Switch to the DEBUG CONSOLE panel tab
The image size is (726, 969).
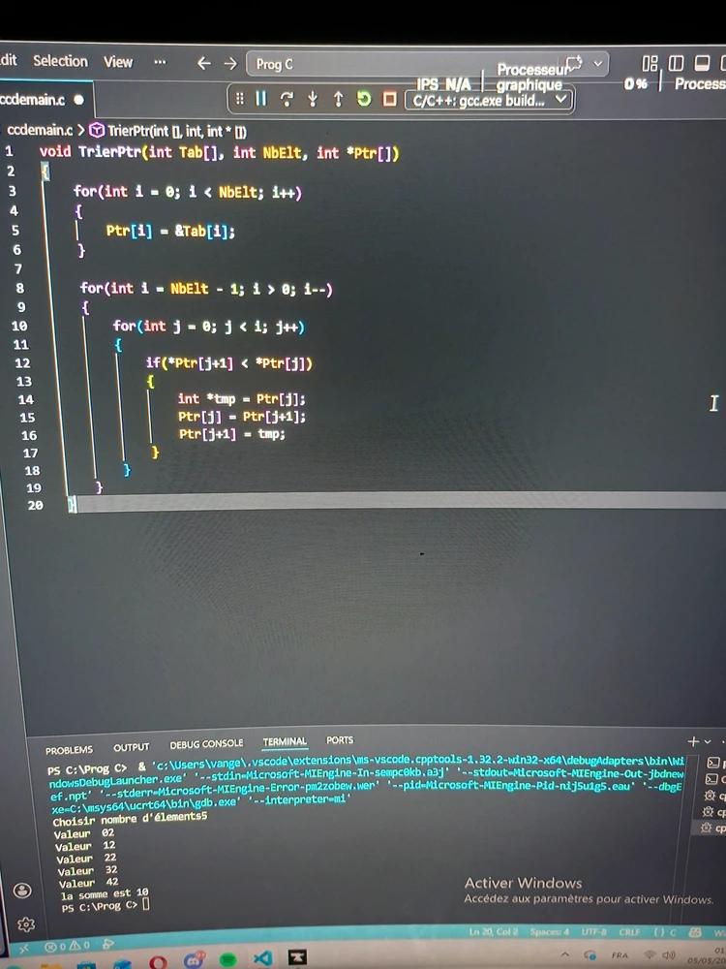206,744
